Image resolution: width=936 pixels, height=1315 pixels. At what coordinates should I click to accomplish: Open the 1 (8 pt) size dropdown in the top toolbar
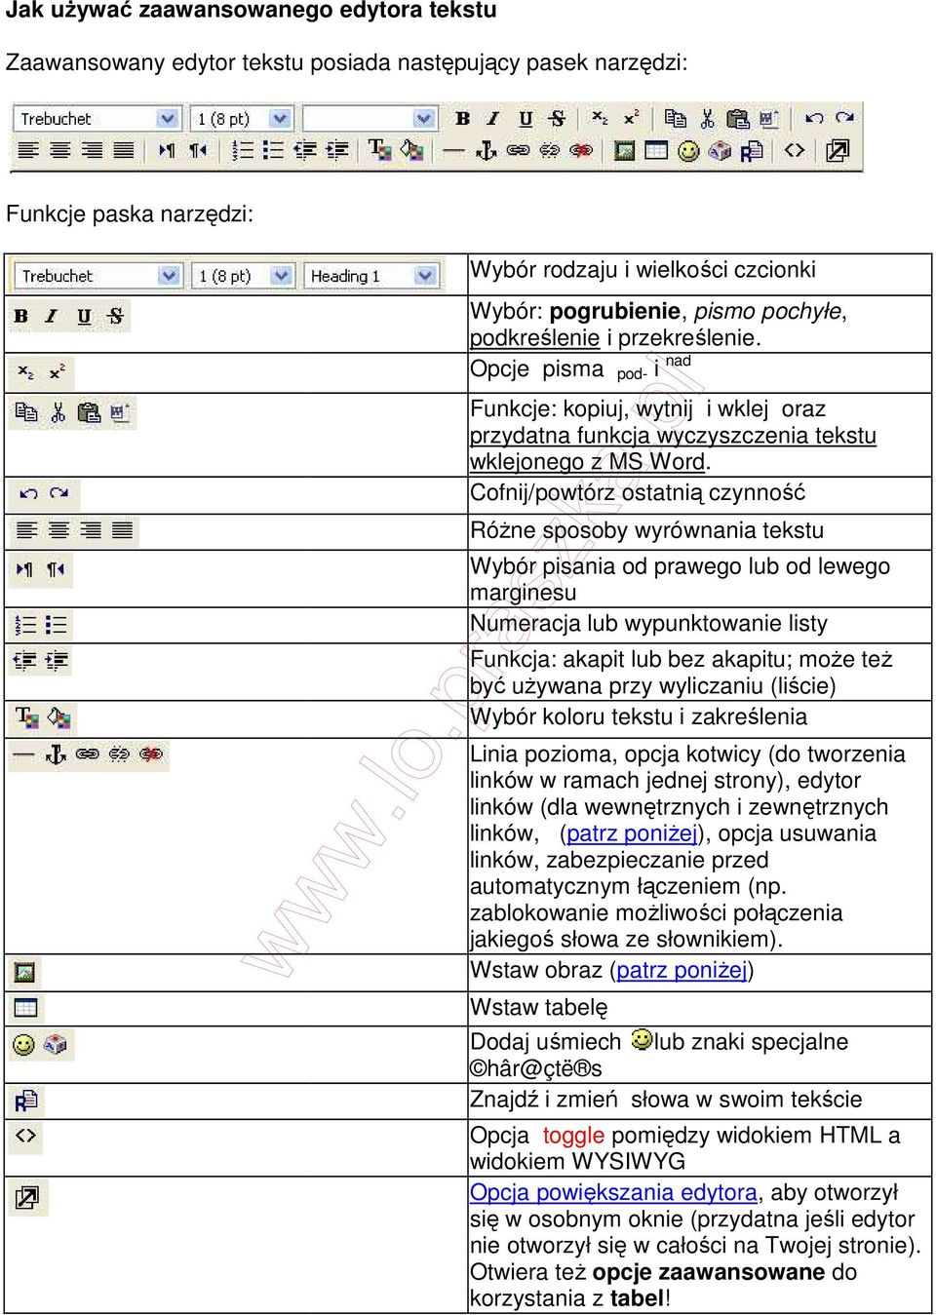[241, 119]
